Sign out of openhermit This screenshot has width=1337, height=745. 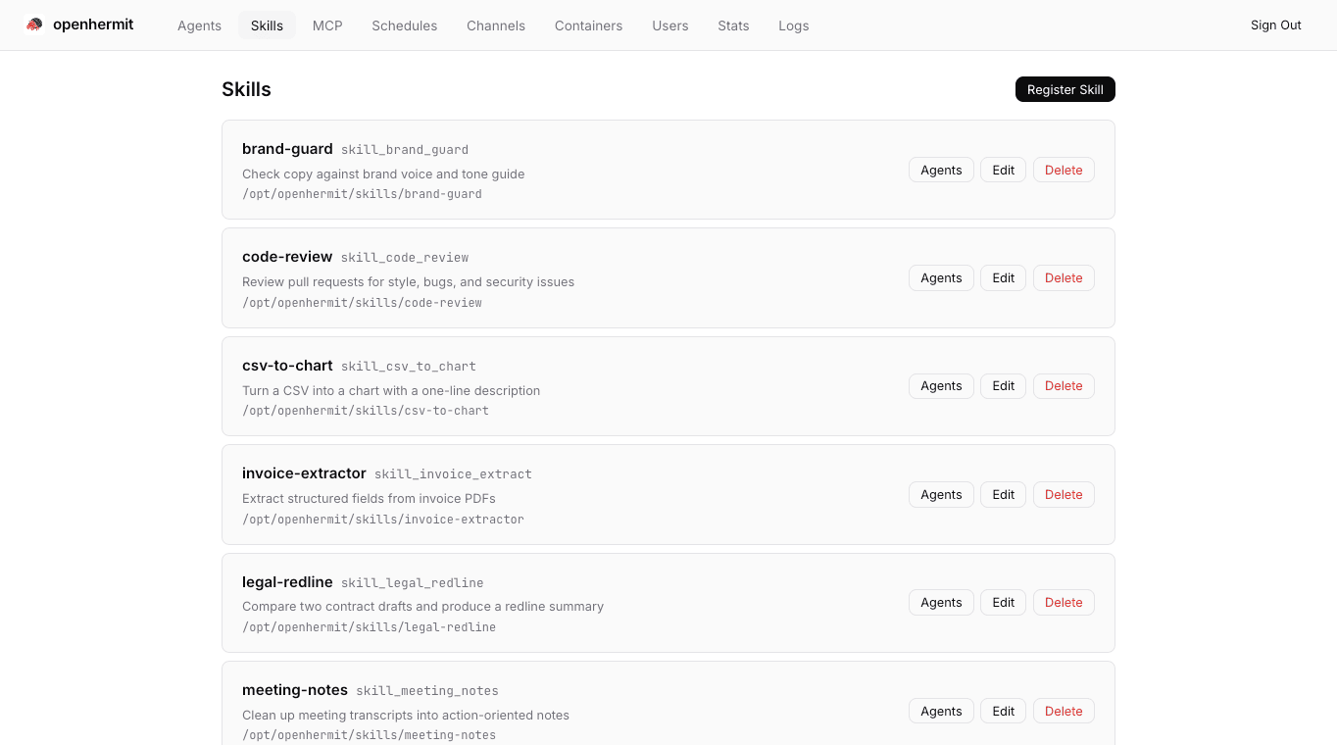click(1275, 25)
